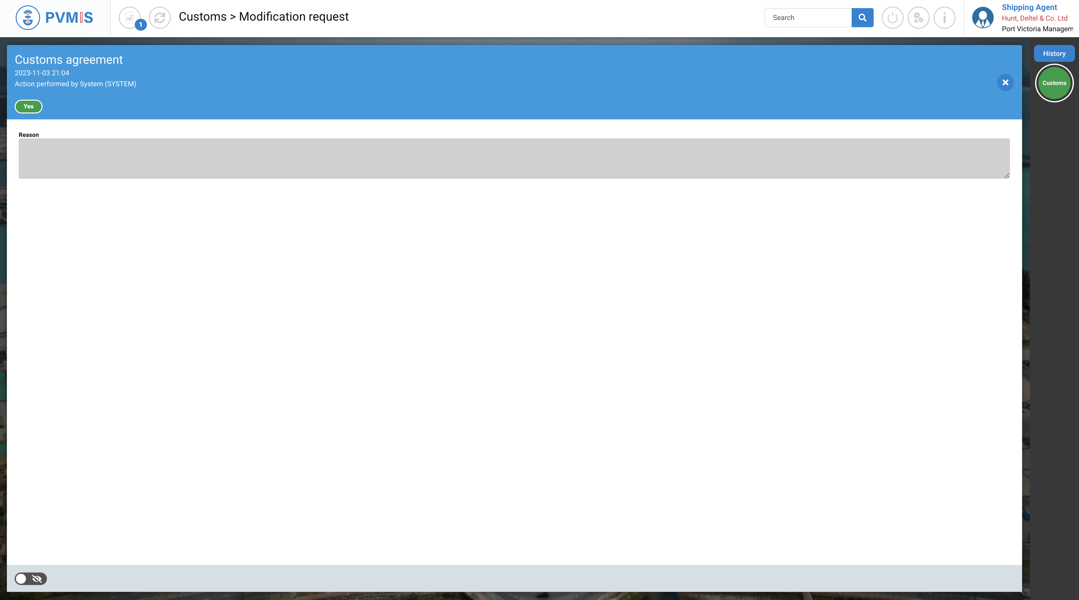Click into the Search text field
This screenshot has width=1079, height=600.
[x=808, y=17]
